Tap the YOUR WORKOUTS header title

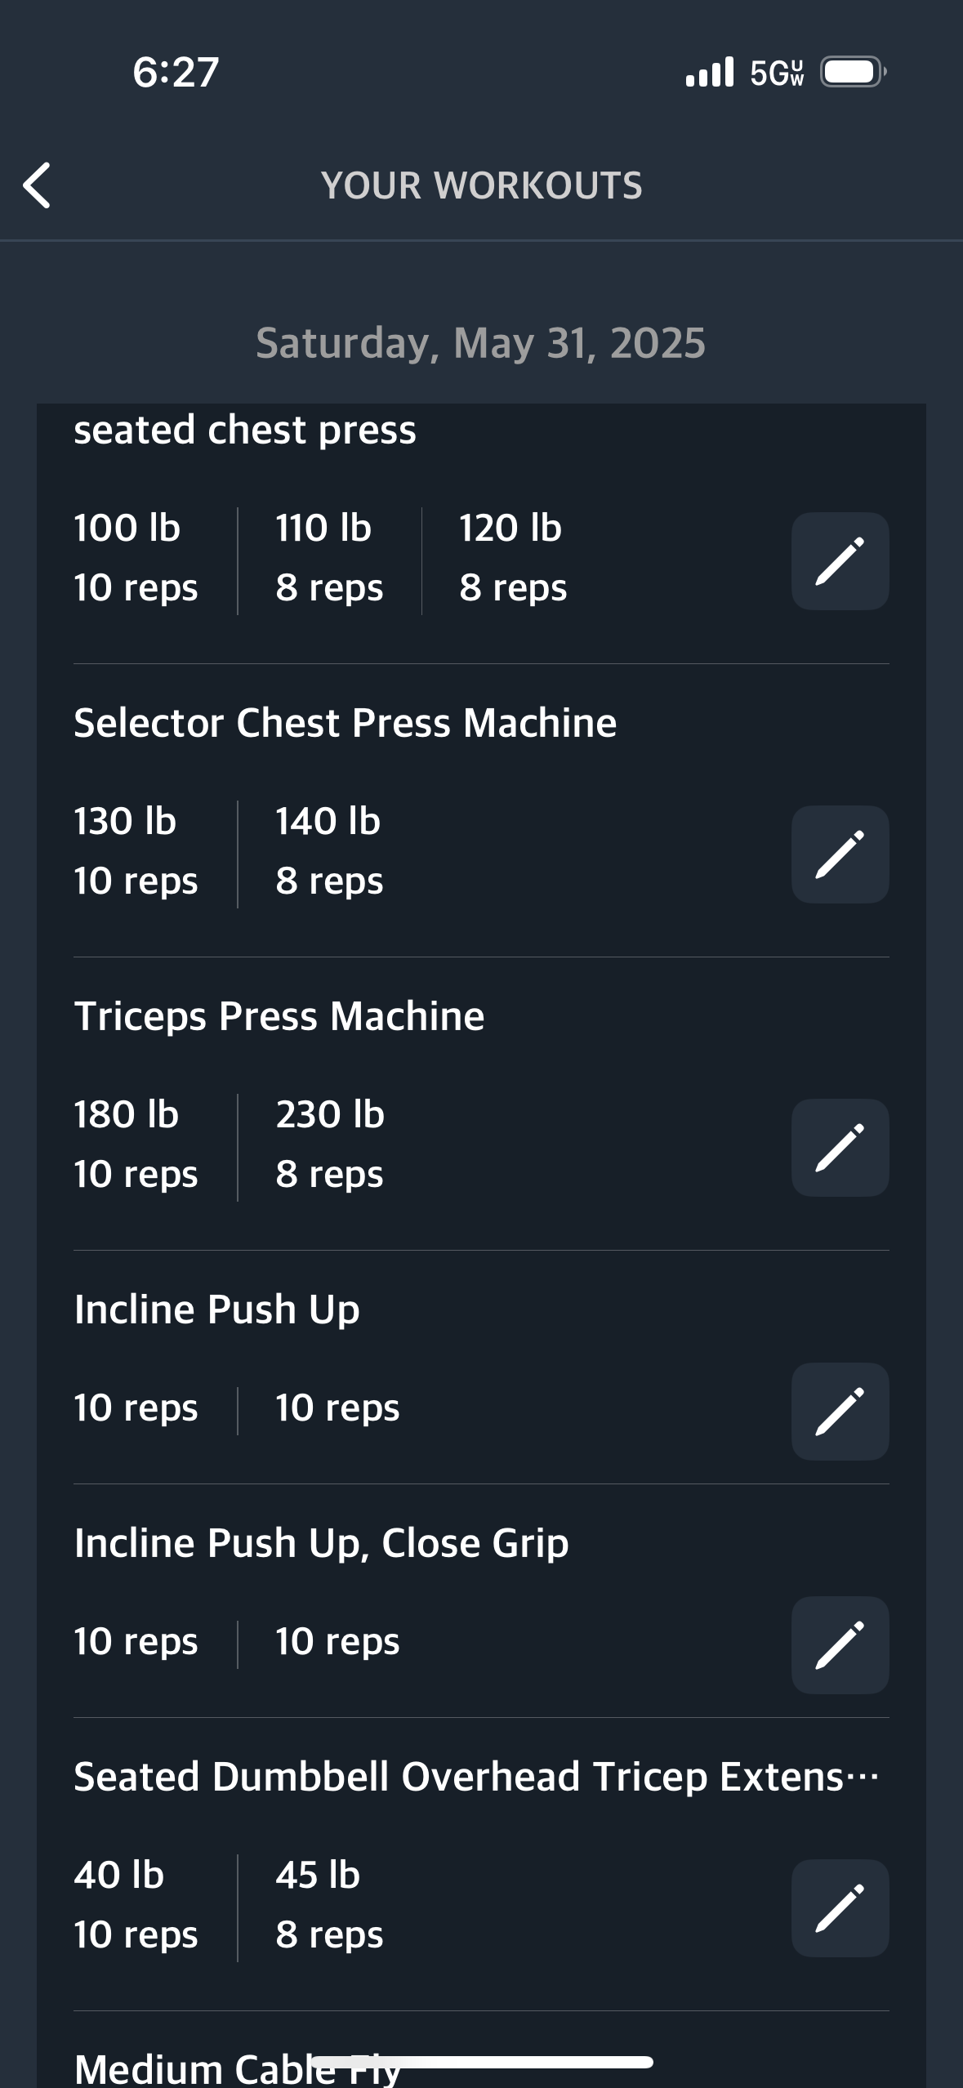(481, 186)
